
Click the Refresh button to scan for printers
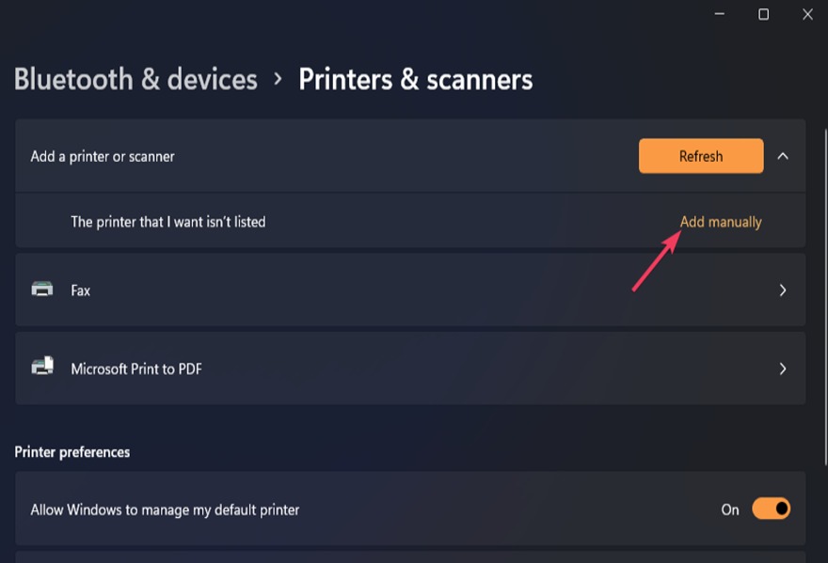[701, 156]
